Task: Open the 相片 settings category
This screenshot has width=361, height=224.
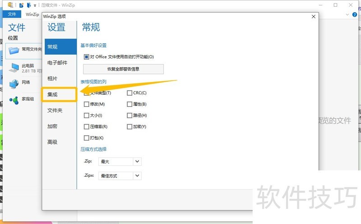Action: [52, 78]
